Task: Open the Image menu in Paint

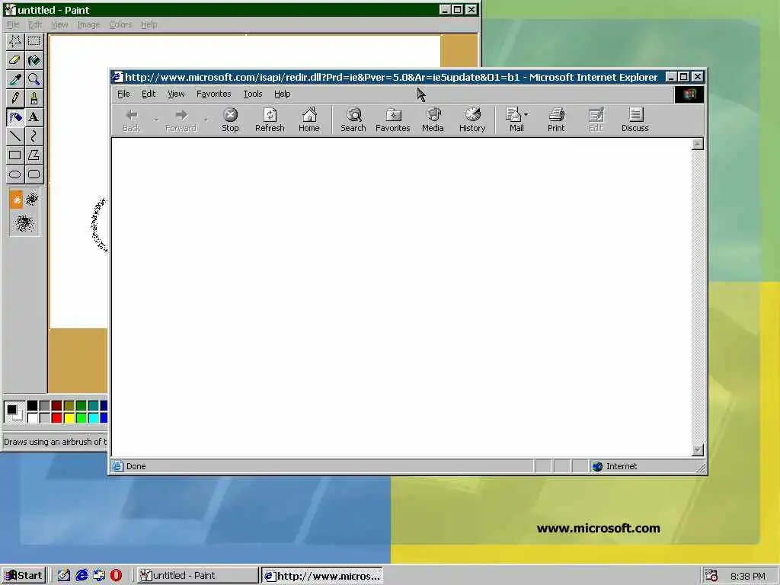Action: (x=88, y=24)
